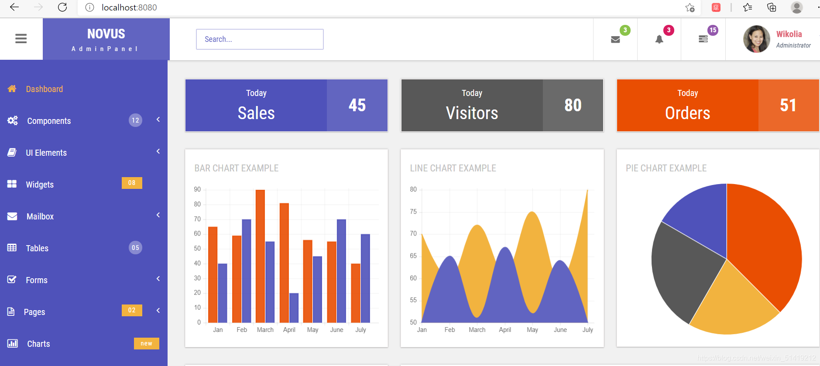The height and width of the screenshot is (366, 820).
Task: Expand the Forms submenu chevron
Action: 158,279
